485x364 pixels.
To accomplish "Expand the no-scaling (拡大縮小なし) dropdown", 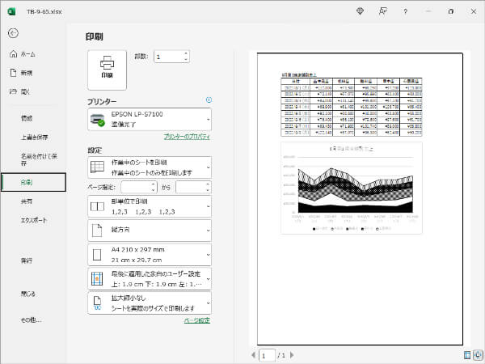I will point(149,303).
